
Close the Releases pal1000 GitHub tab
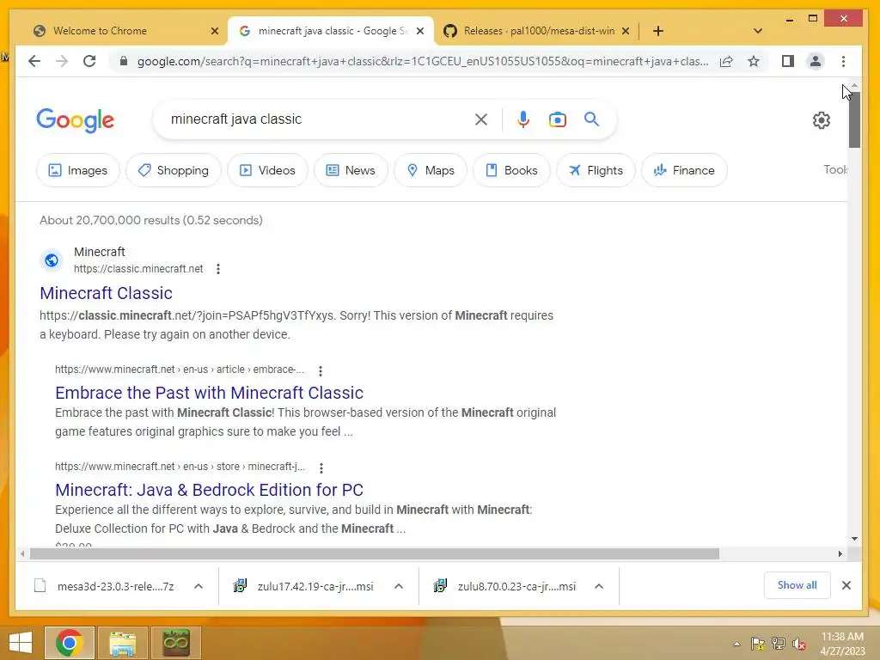pos(626,31)
